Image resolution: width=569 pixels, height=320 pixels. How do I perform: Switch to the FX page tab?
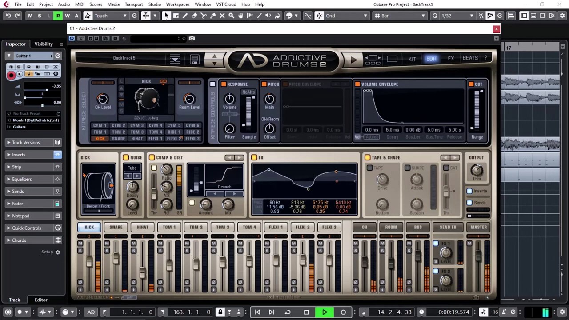(x=451, y=59)
